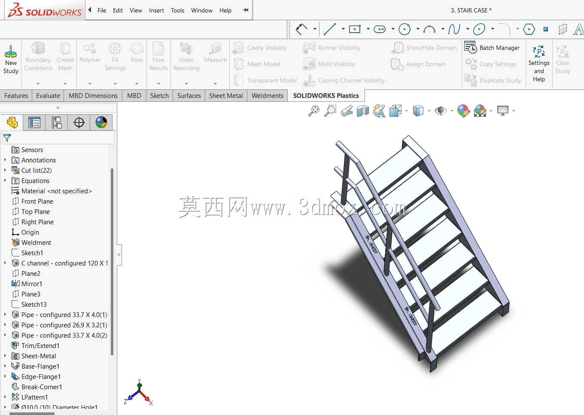Expand the Sheet-Metal feature node

tap(5, 356)
